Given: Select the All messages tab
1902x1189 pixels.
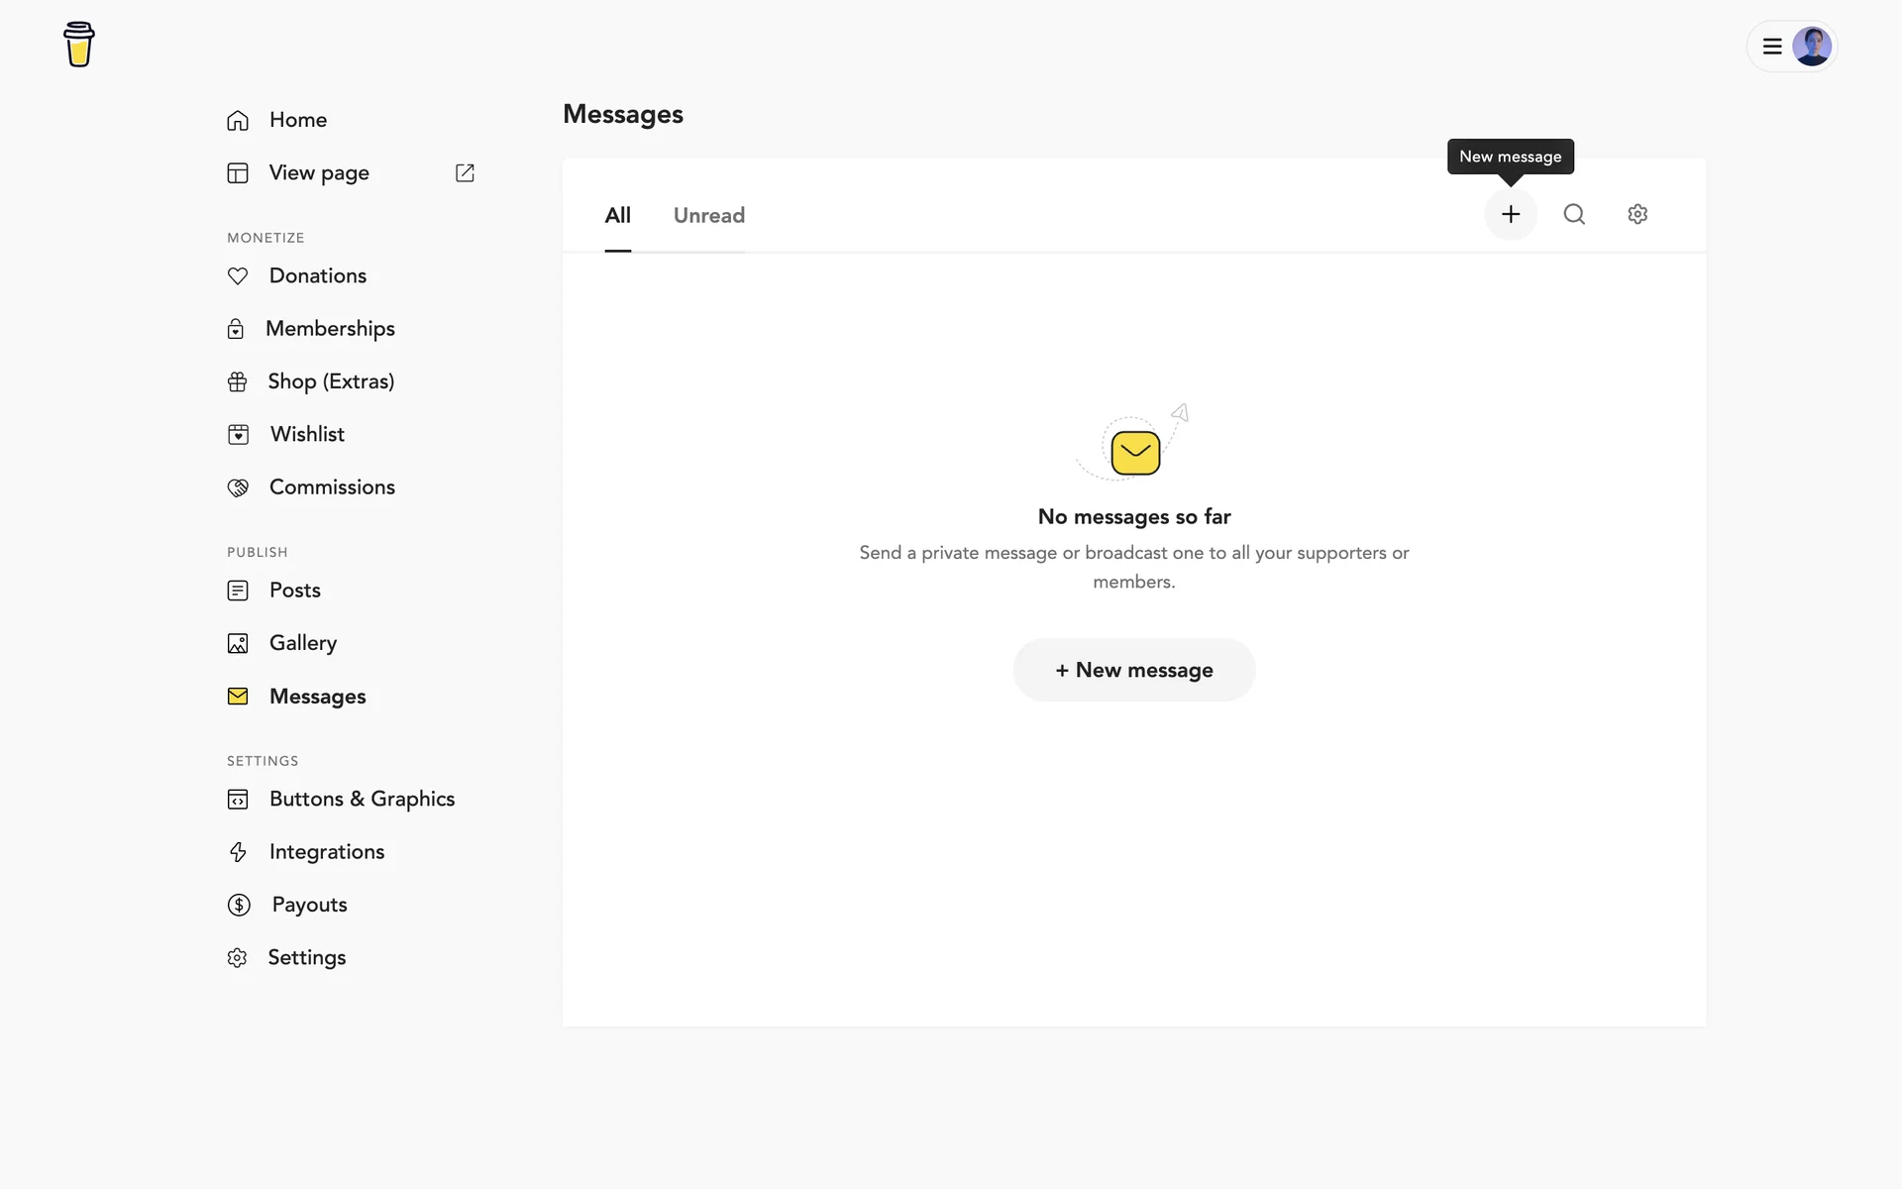Looking at the screenshot, I should pyautogui.click(x=617, y=215).
